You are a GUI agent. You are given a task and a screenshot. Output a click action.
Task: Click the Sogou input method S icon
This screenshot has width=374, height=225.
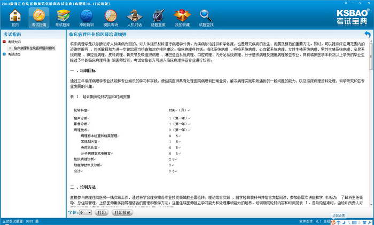[333, 222]
